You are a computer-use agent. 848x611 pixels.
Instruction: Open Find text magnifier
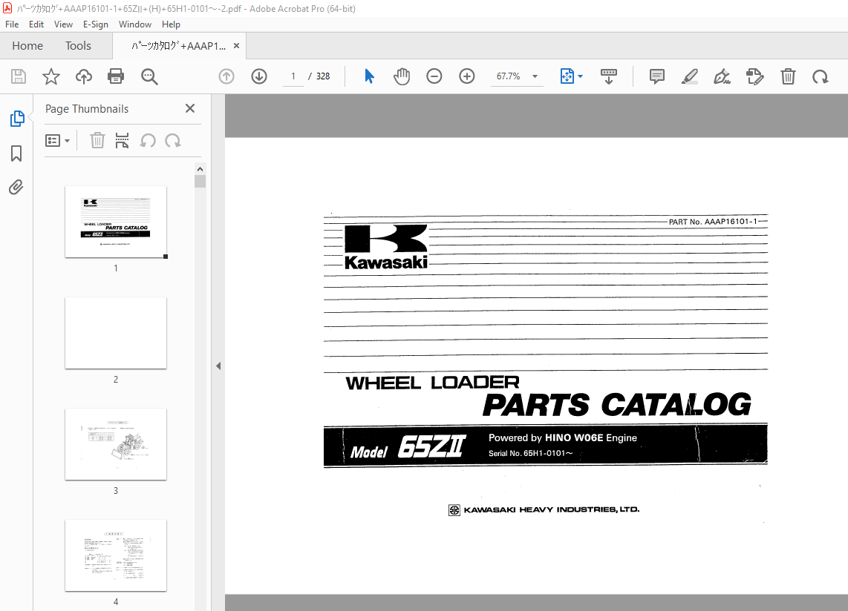pyautogui.click(x=149, y=76)
